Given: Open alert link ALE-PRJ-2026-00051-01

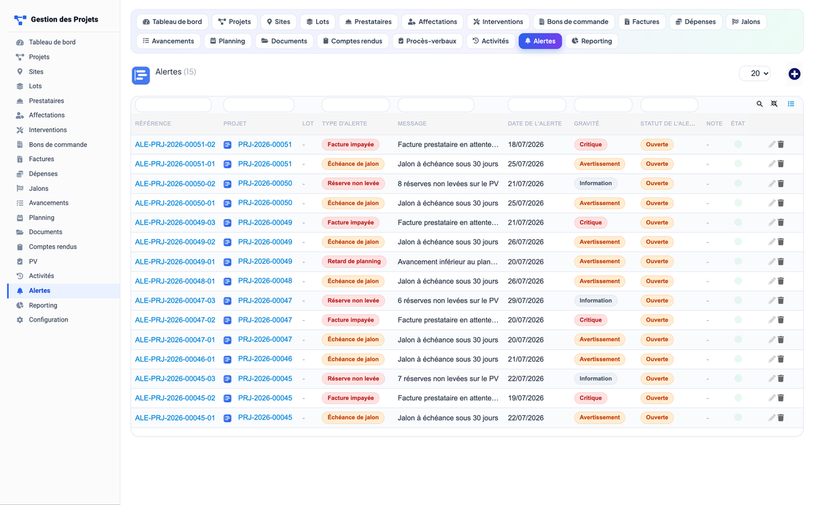Looking at the screenshot, I should click(175, 164).
